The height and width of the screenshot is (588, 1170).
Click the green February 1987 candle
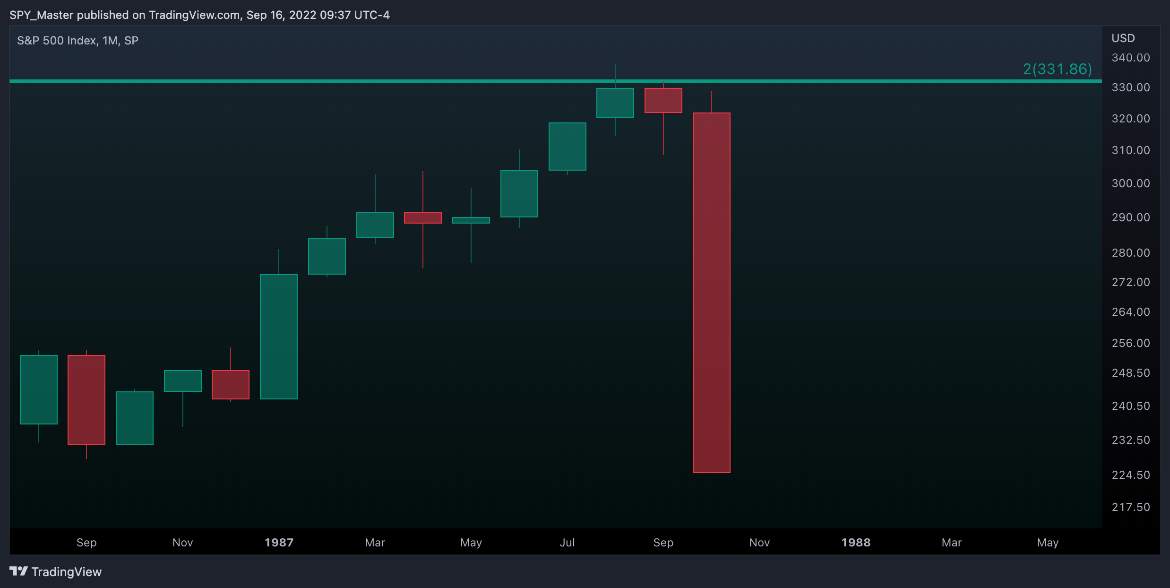(x=327, y=256)
